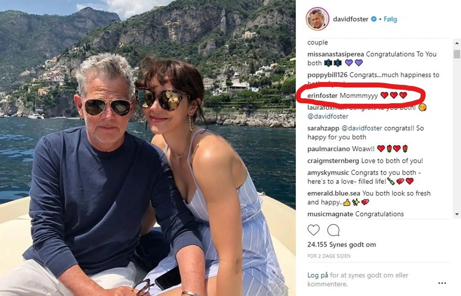Open poppybill126's profile
Image resolution: width=461 pixels, height=296 pixels.
[x=328, y=75]
